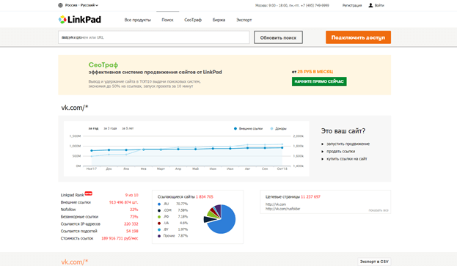457x266 pixels.
Task: Click the Целевые страницы 11 237 697 count
Action: [311, 196]
